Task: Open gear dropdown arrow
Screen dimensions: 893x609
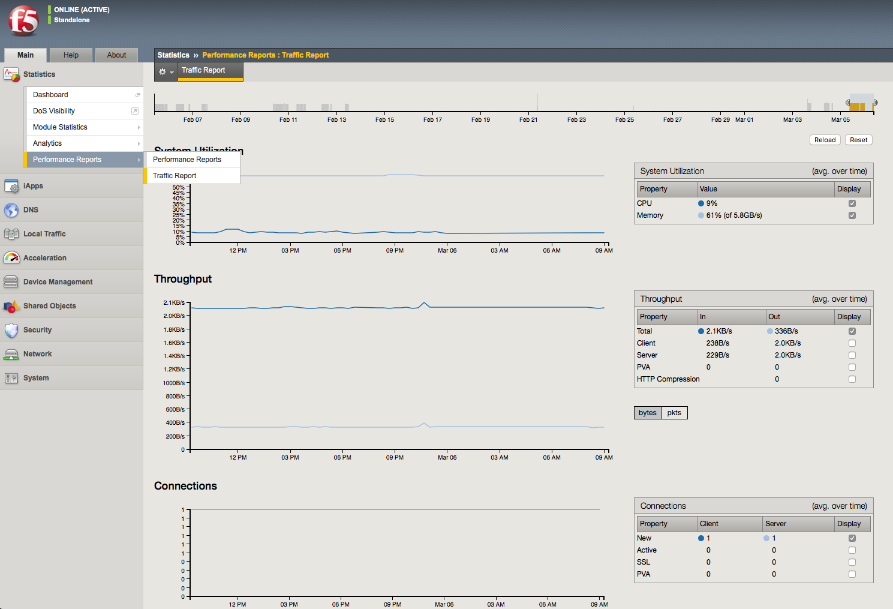Action: pyautogui.click(x=172, y=73)
